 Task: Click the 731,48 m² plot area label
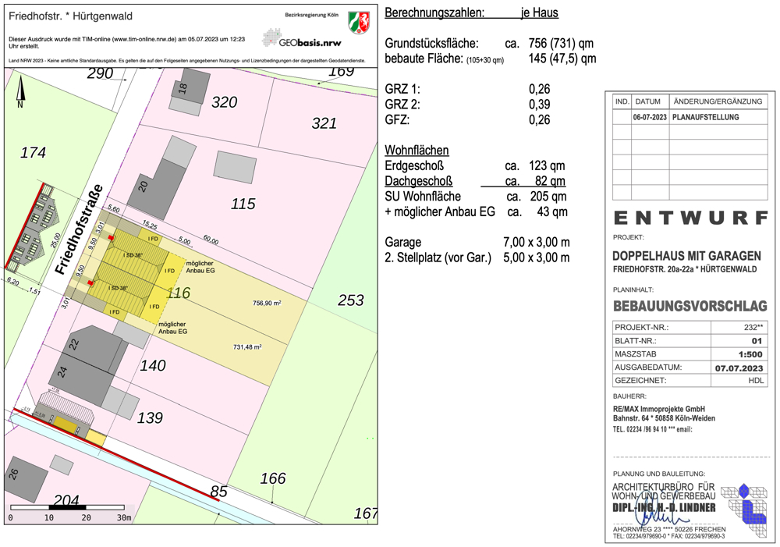(x=247, y=346)
